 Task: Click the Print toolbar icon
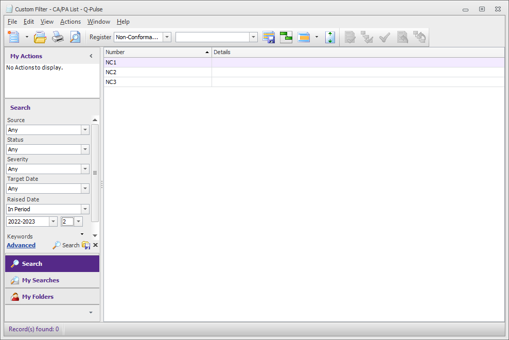pos(58,37)
